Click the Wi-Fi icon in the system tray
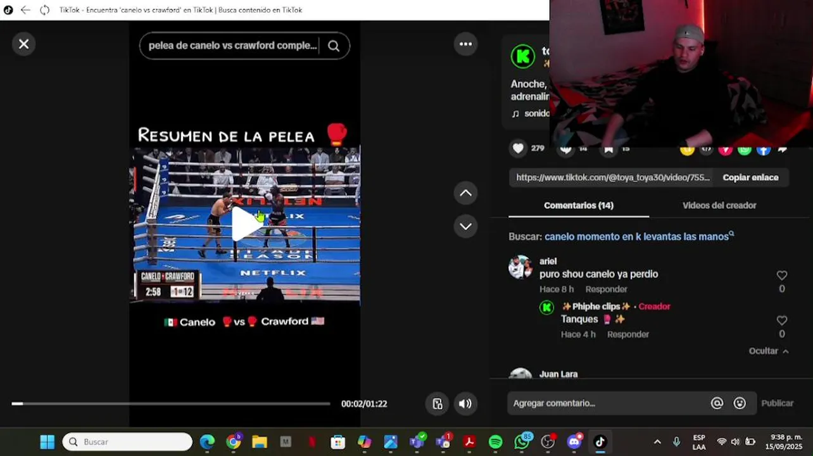 pyautogui.click(x=721, y=441)
